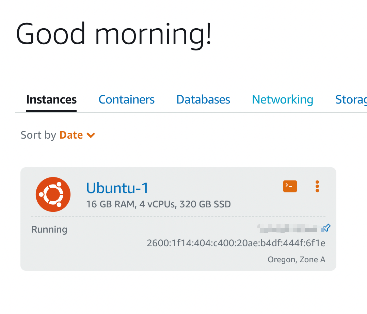
Task: Click the Sort by label
Action: tap(38, 135)
